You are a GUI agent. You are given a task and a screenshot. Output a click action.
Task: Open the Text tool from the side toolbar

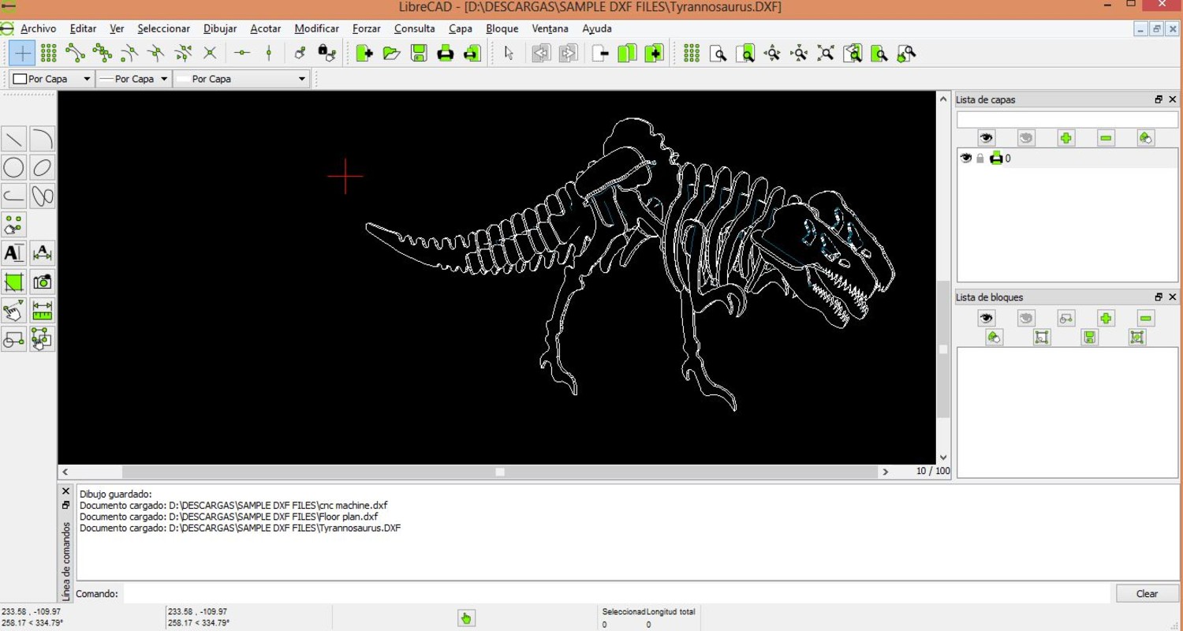(13, 252)
